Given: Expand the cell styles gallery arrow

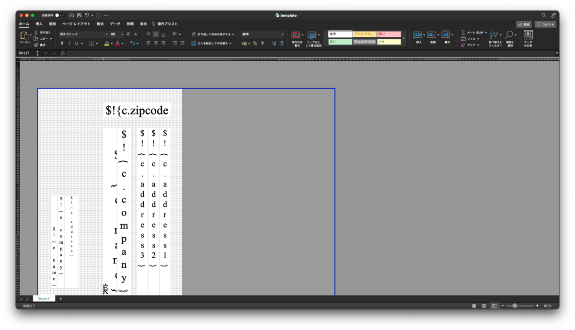Looking at the screenshot, I should pyautogui.click(x=404, y=38).
